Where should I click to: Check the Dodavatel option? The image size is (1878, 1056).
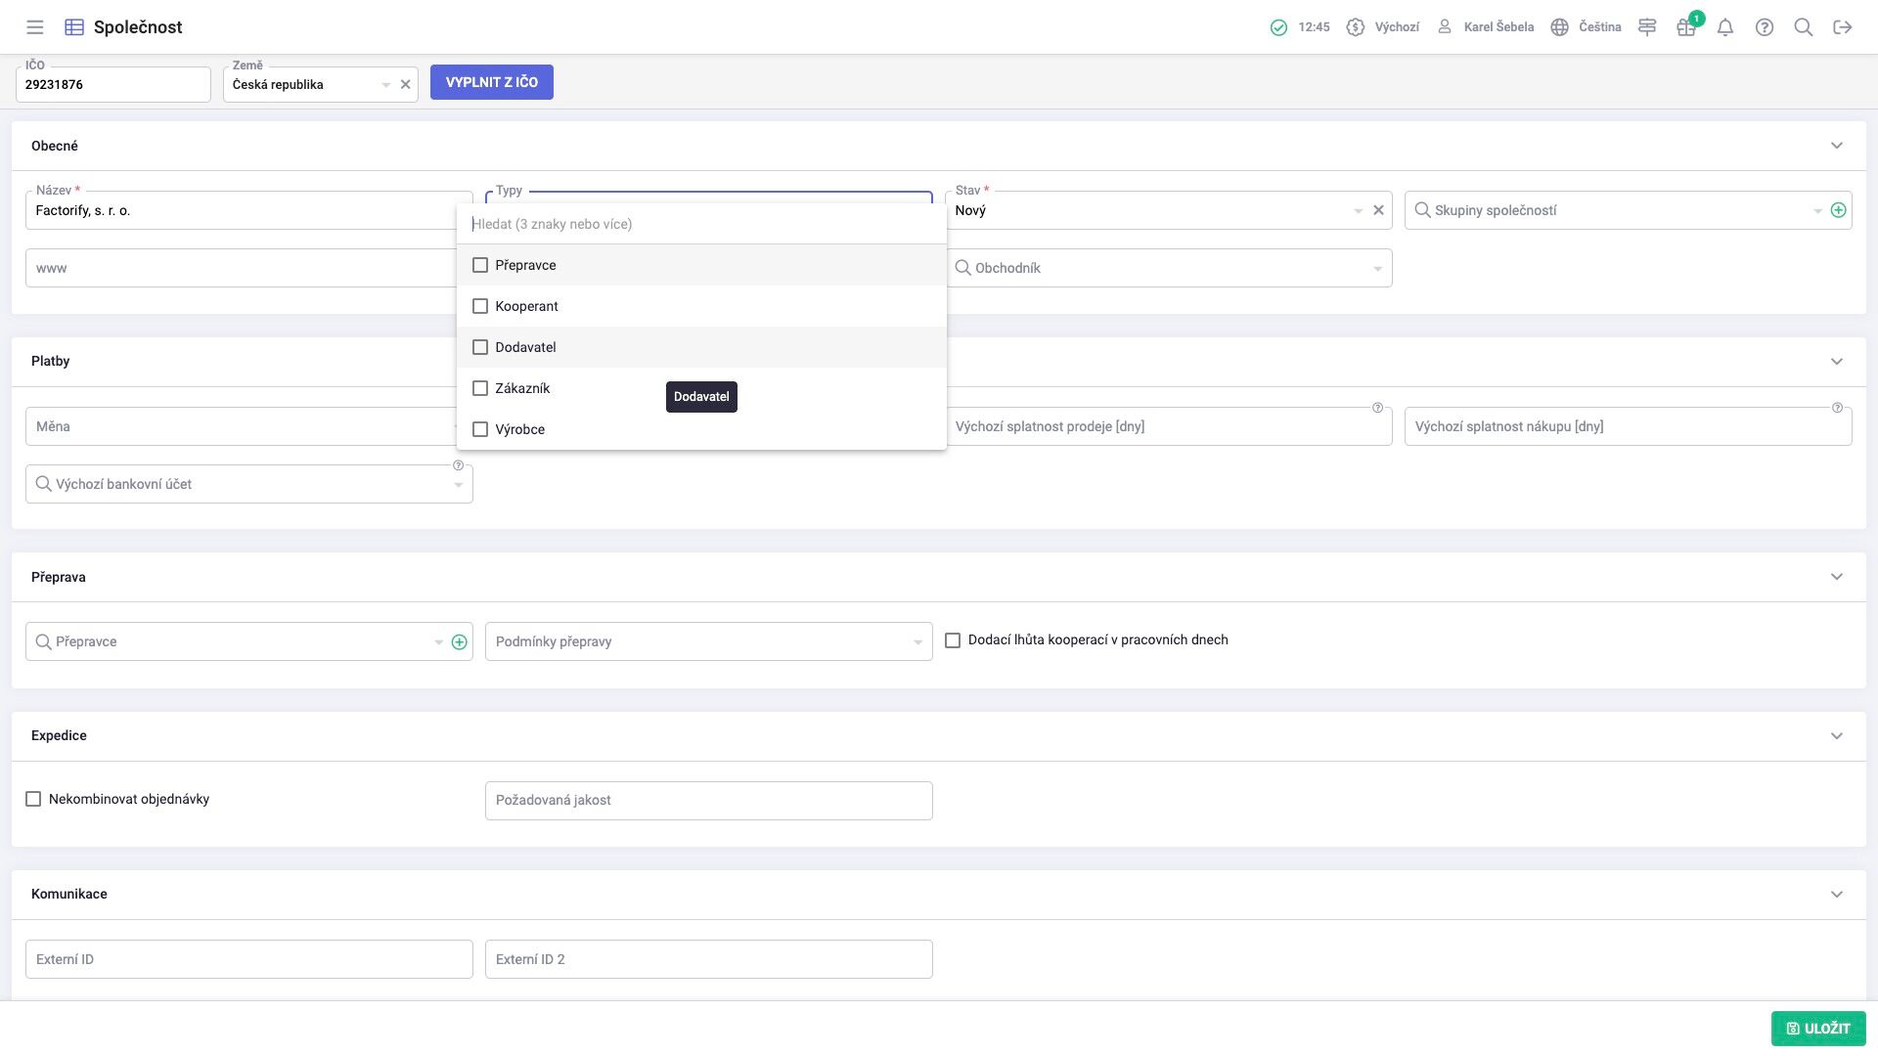click(480, 347)
